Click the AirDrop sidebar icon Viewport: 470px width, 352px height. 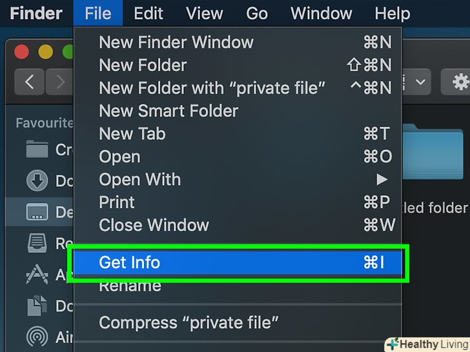click(37, 336)
